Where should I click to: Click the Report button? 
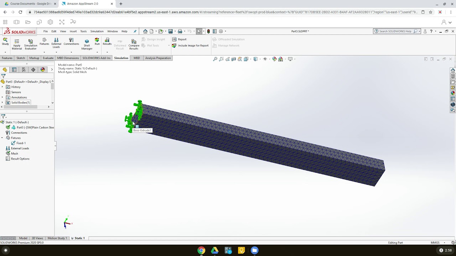click(x=180, y=39)
